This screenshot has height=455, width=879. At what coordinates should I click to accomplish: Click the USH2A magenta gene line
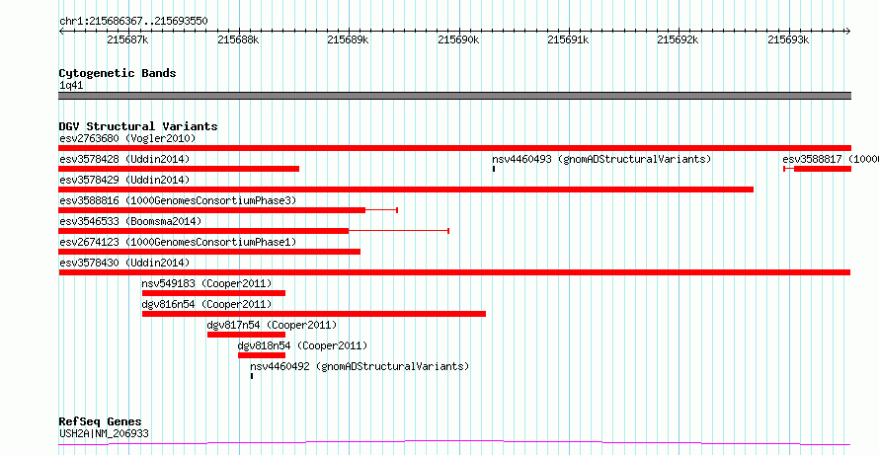(454, 443)
